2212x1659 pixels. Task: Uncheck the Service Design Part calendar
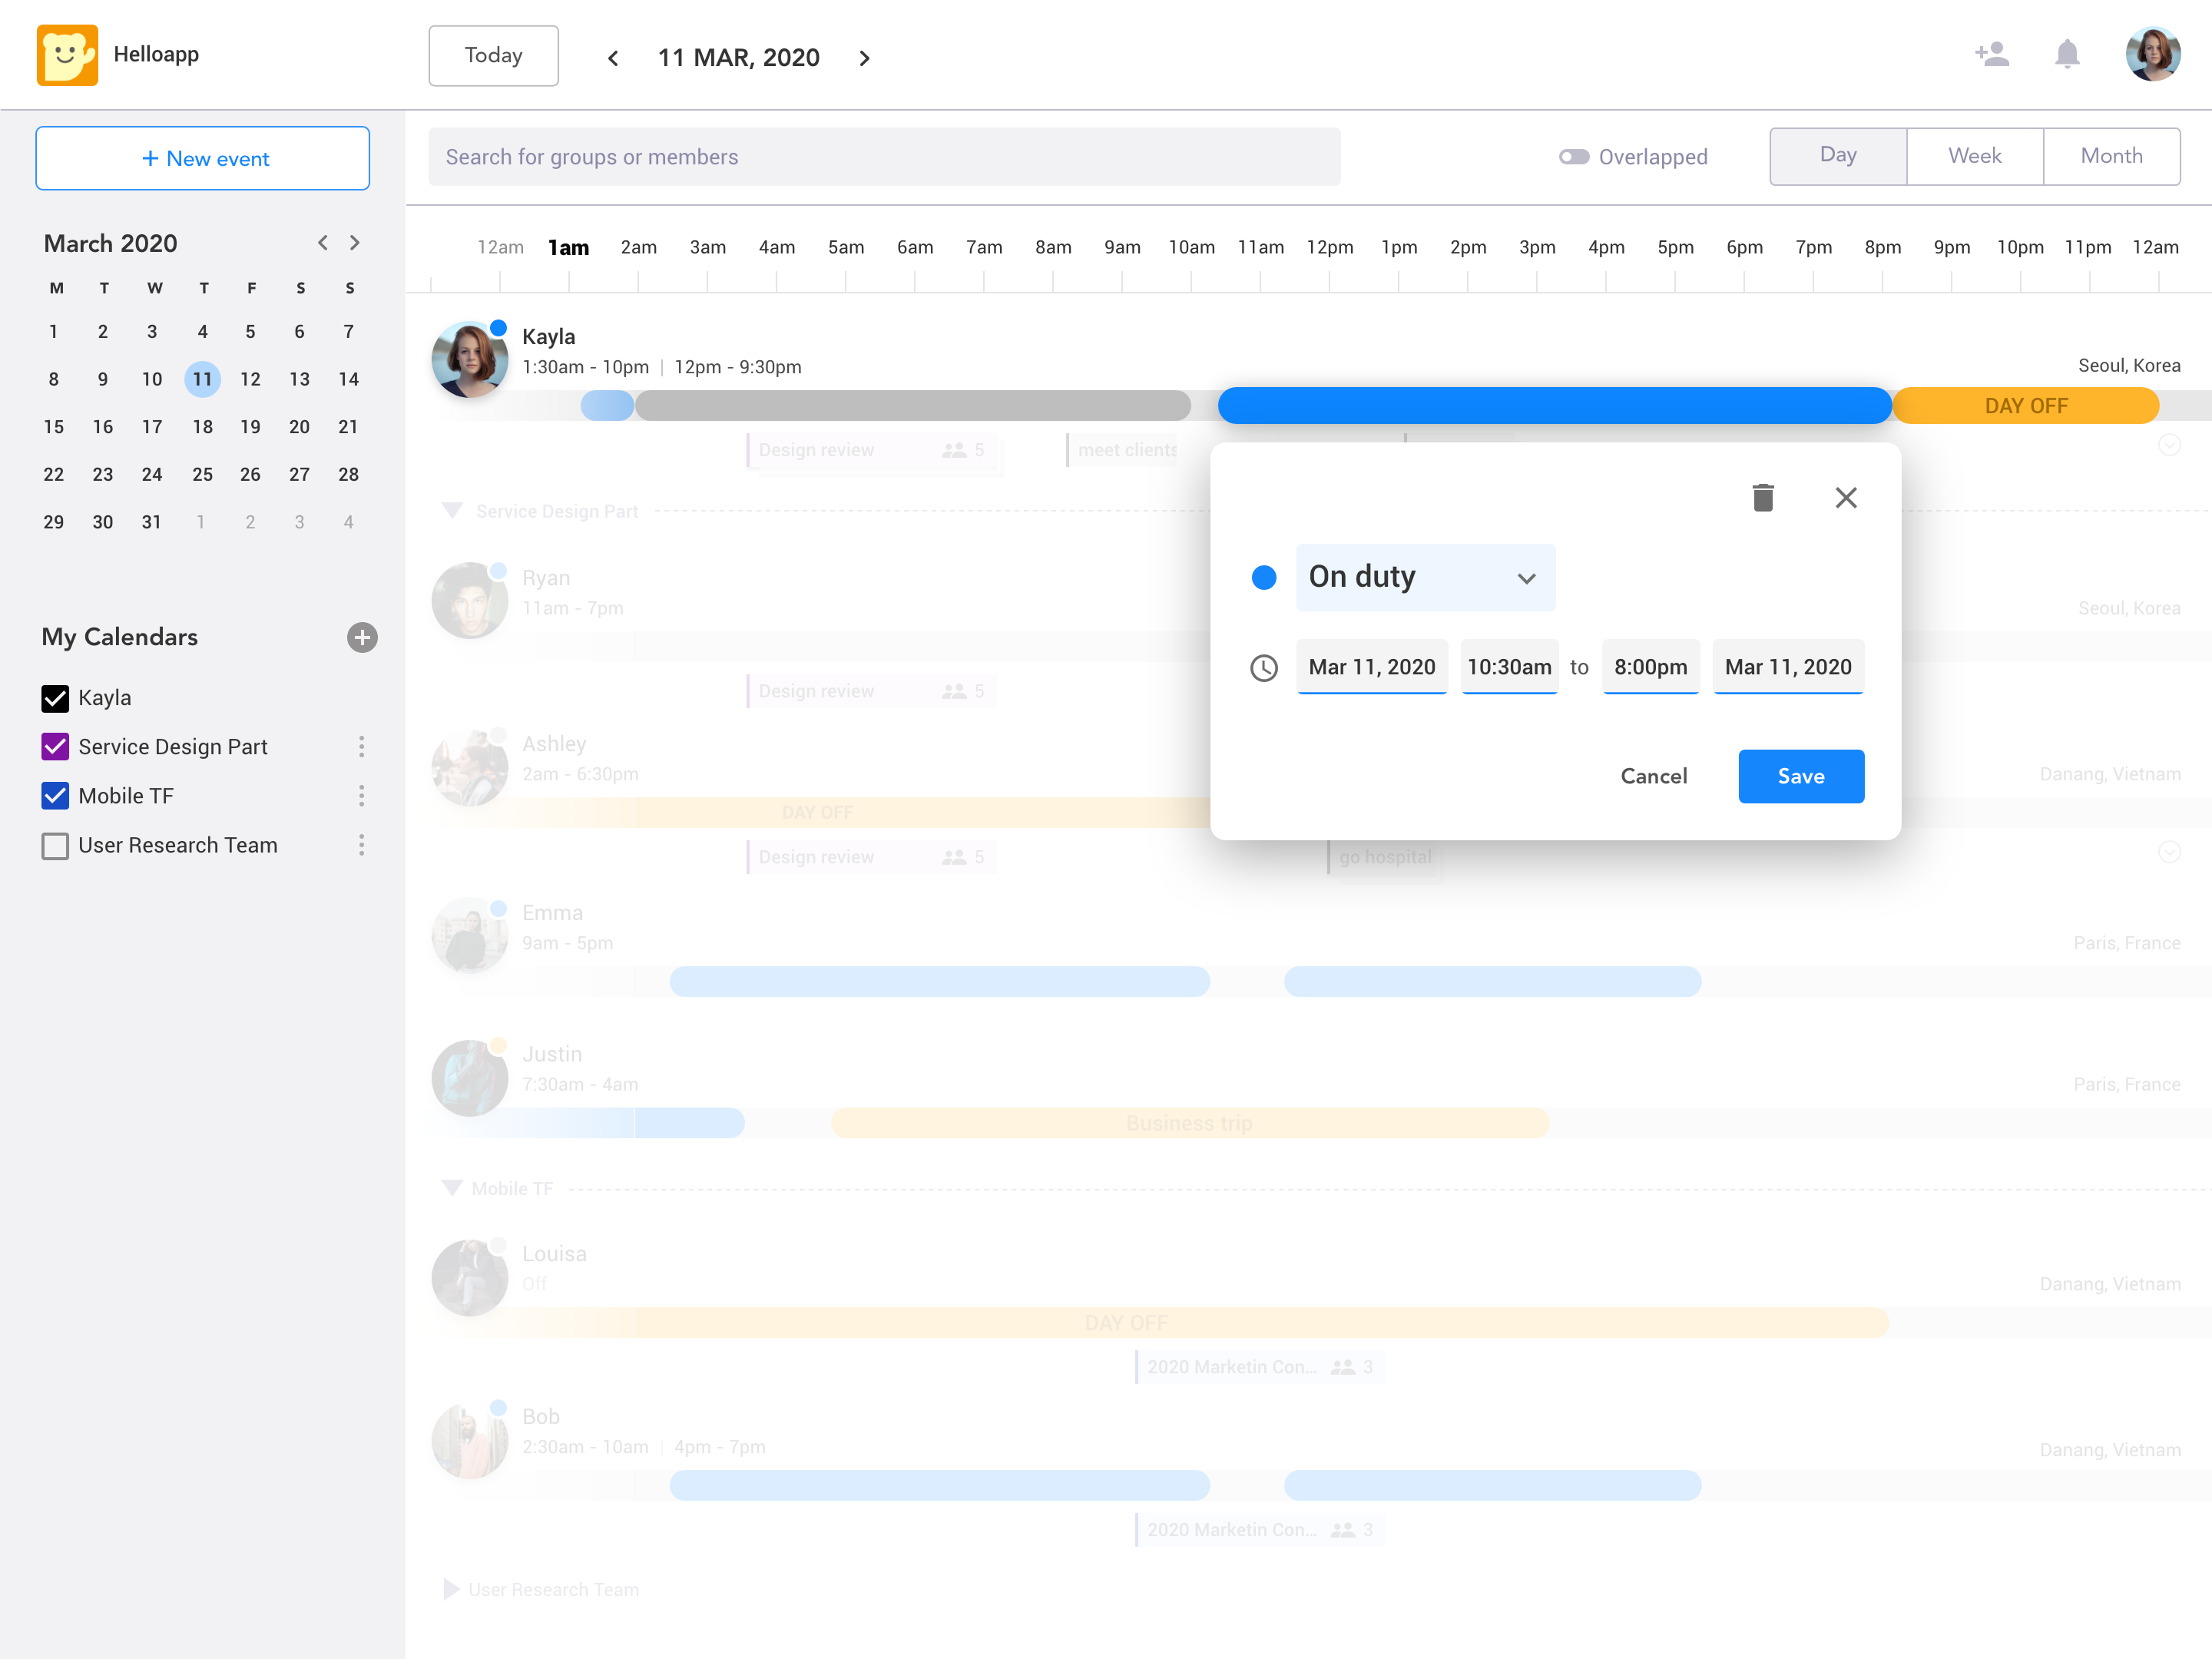click(x=56, y=746)
